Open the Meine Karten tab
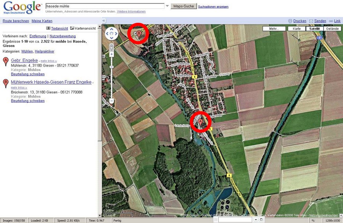The image size is (343, 223). click(42, 21)
